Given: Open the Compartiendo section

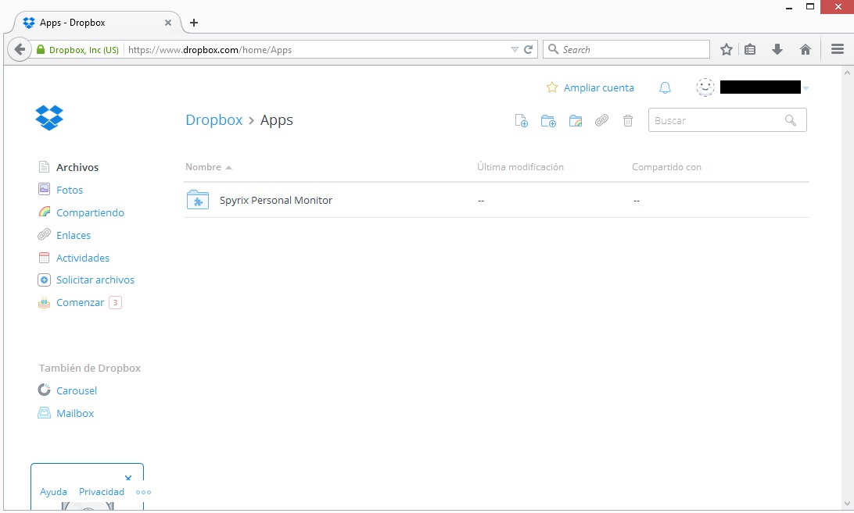Looking at the screenshot, I should pos(91,212).
